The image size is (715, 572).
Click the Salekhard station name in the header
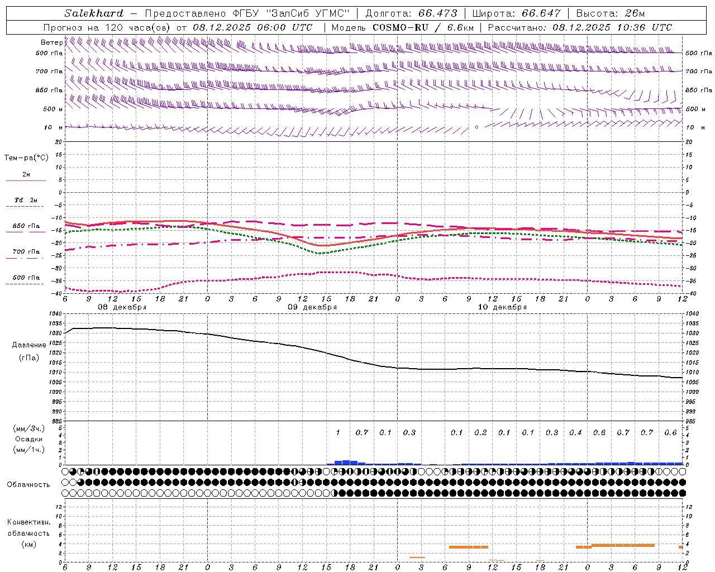pos(93,13)
